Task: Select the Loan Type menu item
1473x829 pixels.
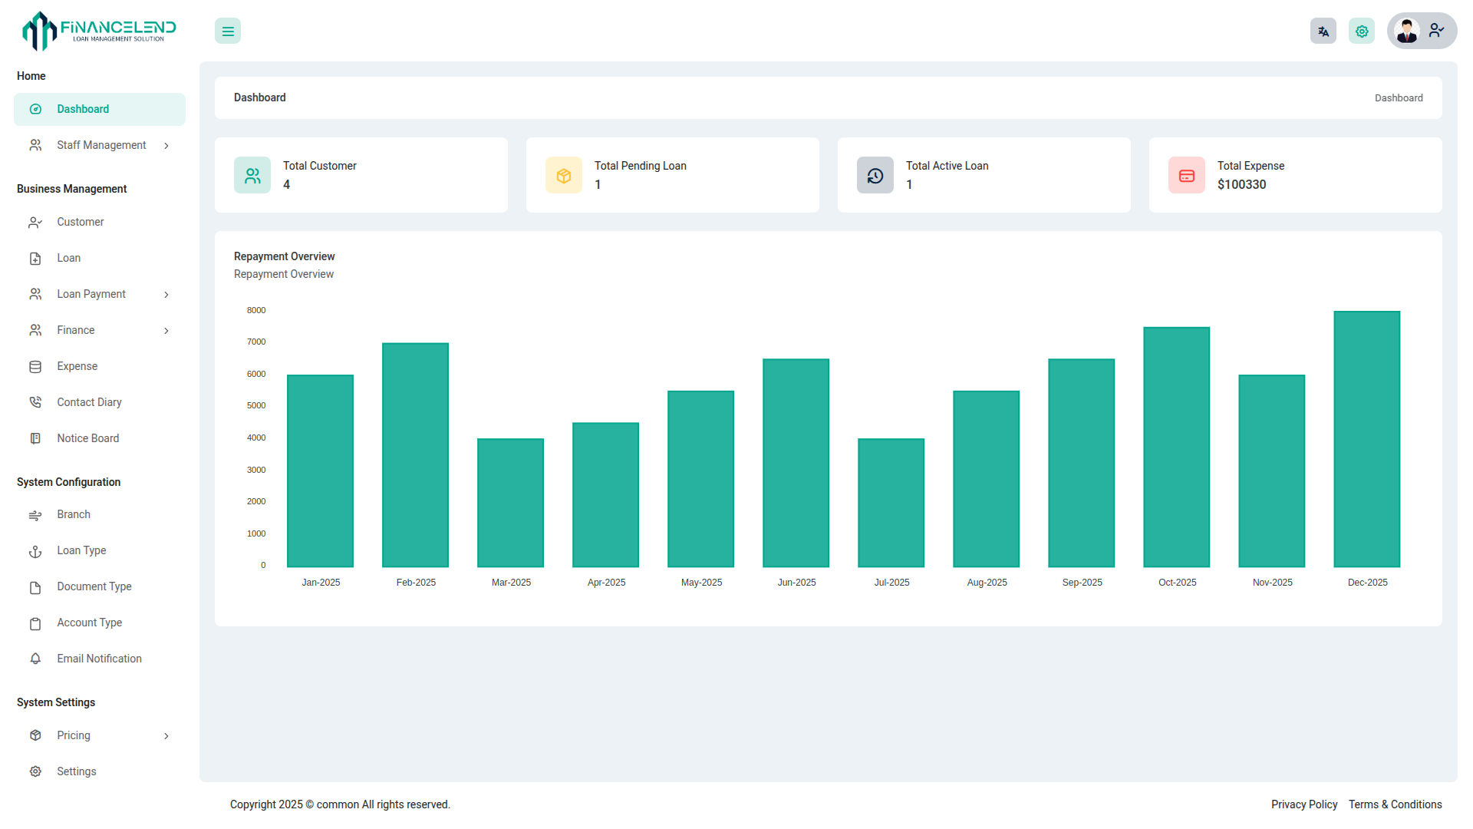Action: pos(81,550)
